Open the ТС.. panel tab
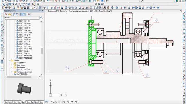186x104 pixels. (x=41, y=102)
